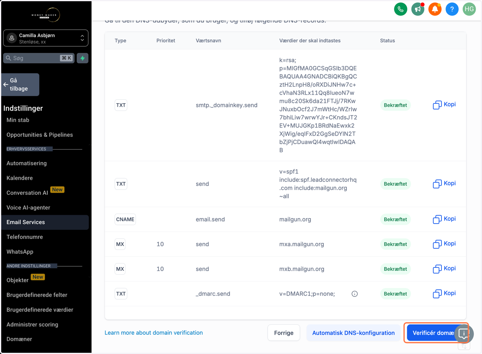Click the email.send hostname text
The height and width of the screenshot is (354, 482).
point(210,219)
